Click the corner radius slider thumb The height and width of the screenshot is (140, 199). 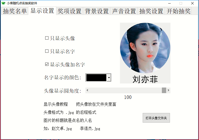pyautogui.click(x=164, y=90)
